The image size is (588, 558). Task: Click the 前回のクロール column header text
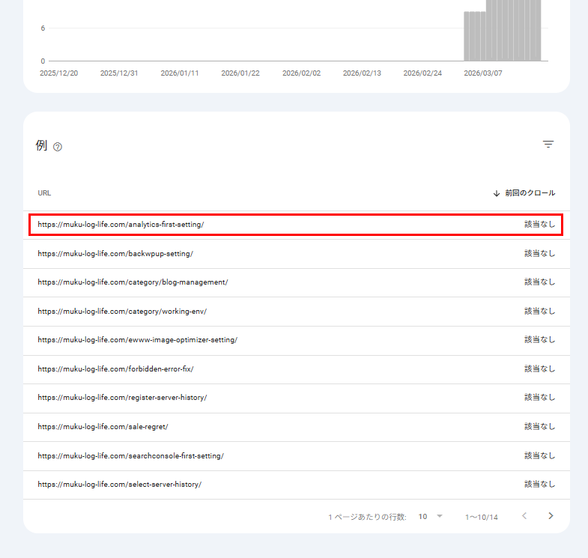pyautogui.click(x=530, y=193)
